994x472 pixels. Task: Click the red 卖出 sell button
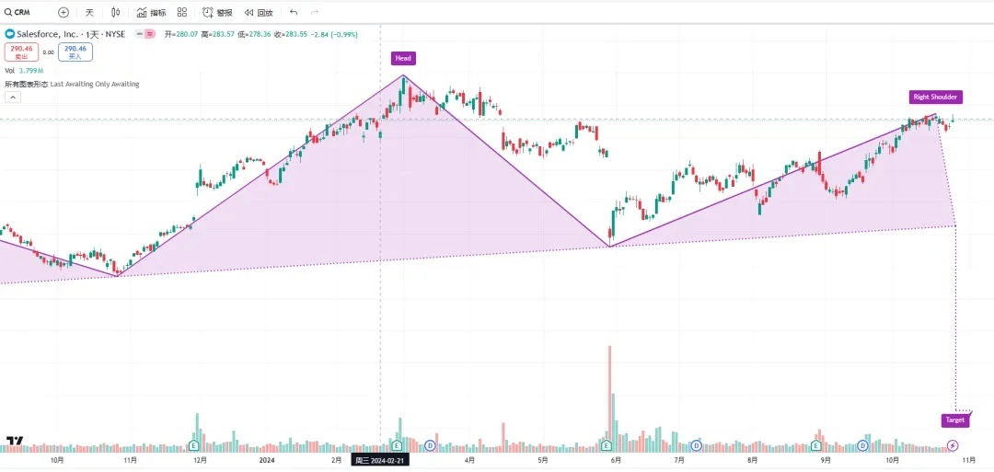20,52
